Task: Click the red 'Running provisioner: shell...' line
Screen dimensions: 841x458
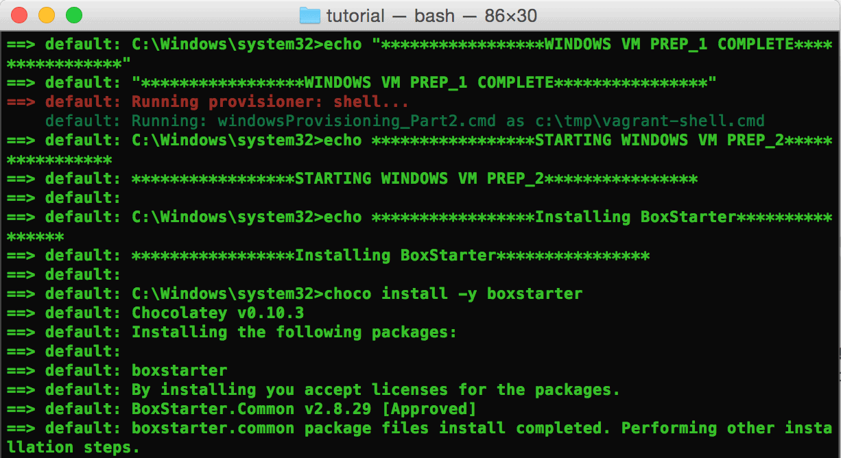Action: click(270, 102)
